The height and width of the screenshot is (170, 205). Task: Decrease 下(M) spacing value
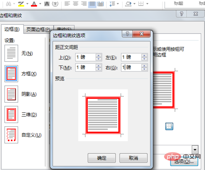(99, 69)
